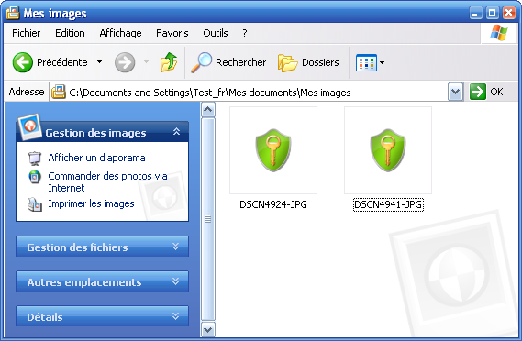The width and height of the screenshot is (522, 341).
Task: Go up one folder level icon
Action: [x=169, y=62]
